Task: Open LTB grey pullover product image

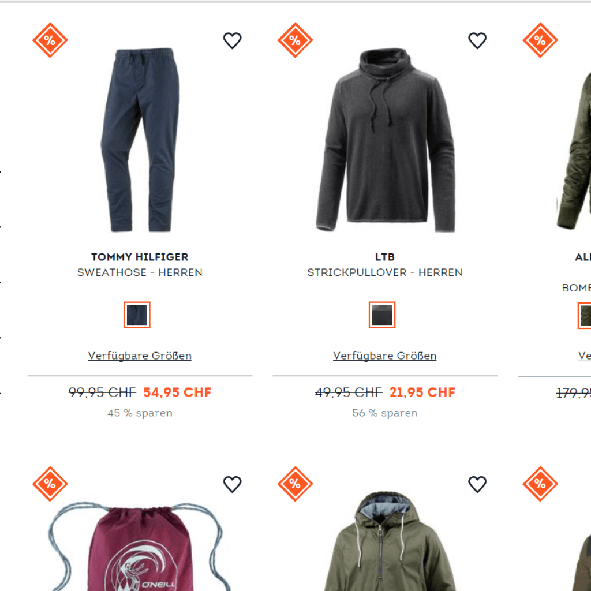Action: click(385, 140)
